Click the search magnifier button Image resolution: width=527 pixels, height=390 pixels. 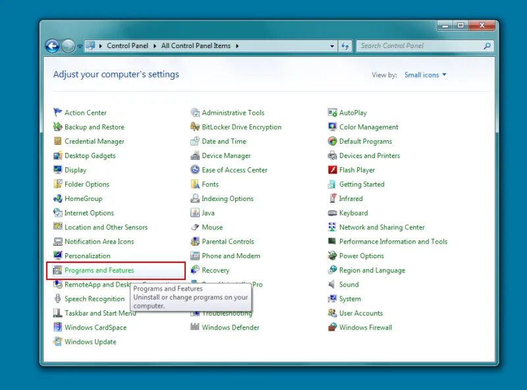pyautogui.click(x=487, y=46)
